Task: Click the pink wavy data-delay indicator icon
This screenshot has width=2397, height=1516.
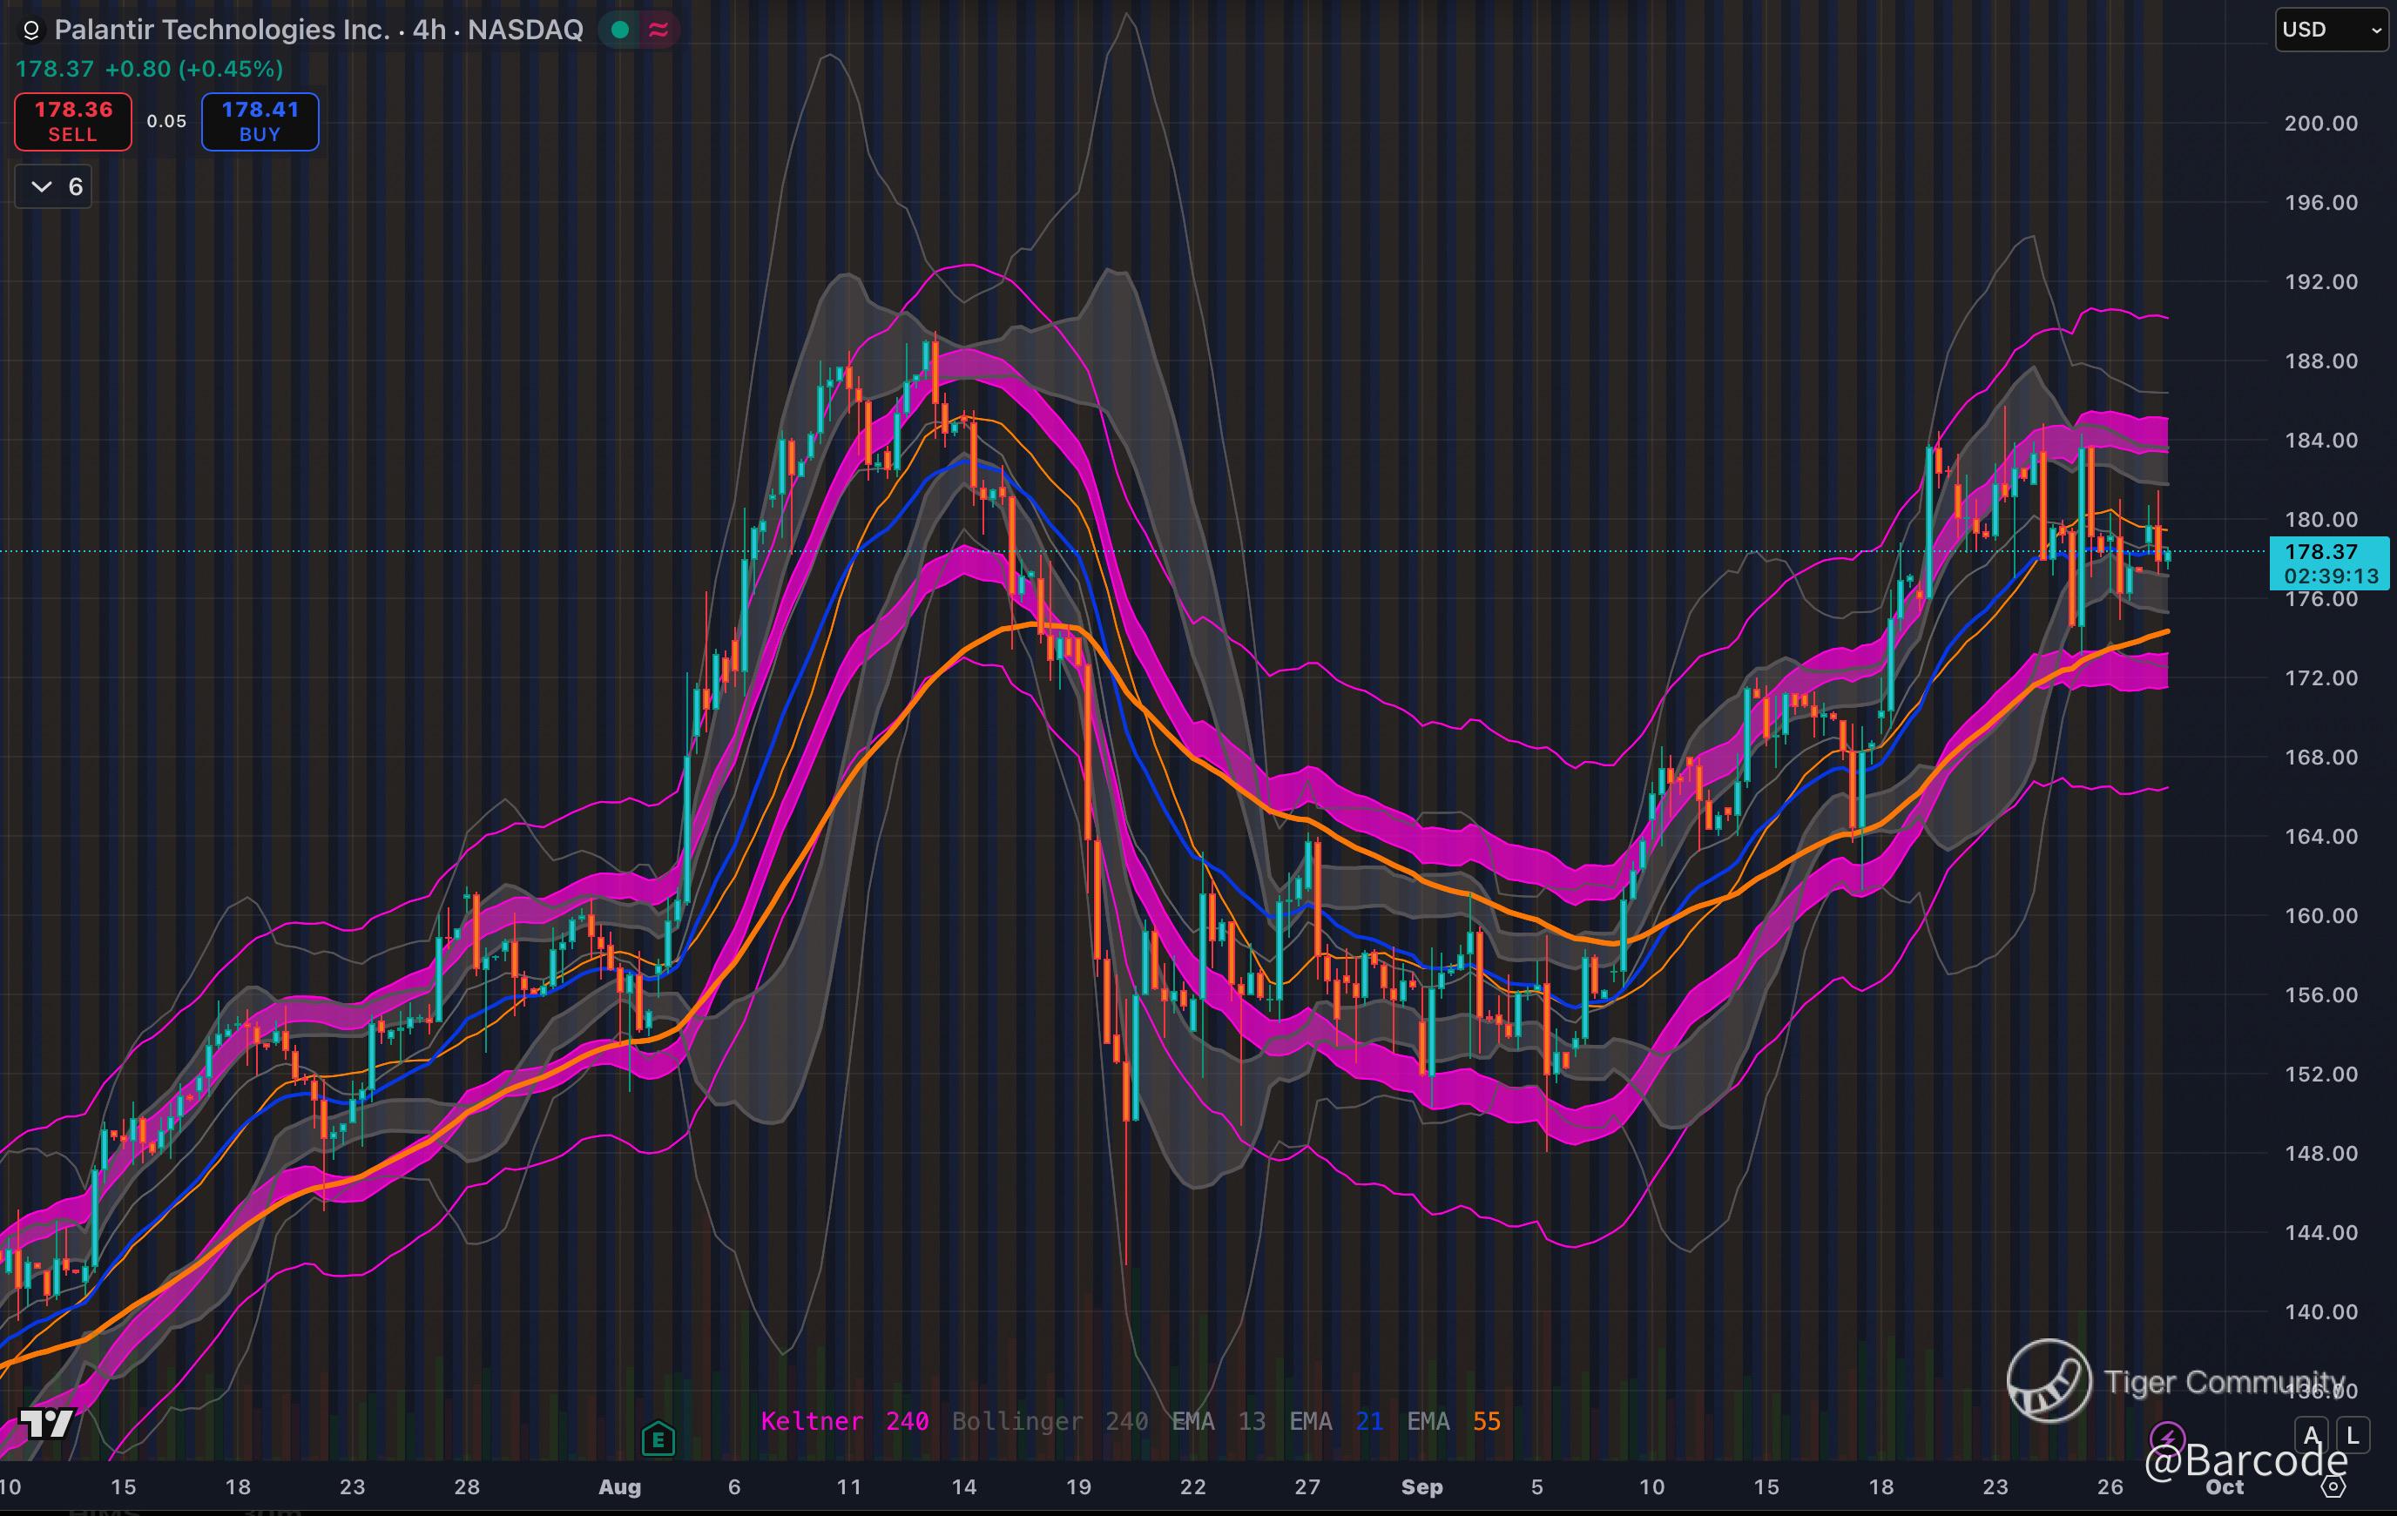Action: coord(658,30)
